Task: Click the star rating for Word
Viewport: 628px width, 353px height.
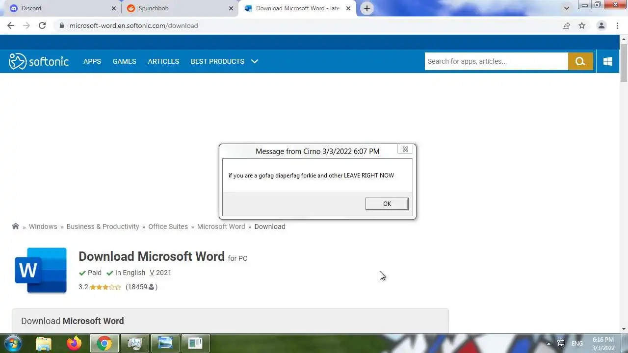Action: click(x=105, y=287)
